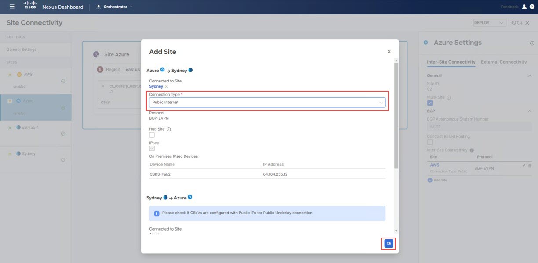Click the history clock icon next to DEPLOY
Screen dimensions: 538x263
(x=513, y=23)
